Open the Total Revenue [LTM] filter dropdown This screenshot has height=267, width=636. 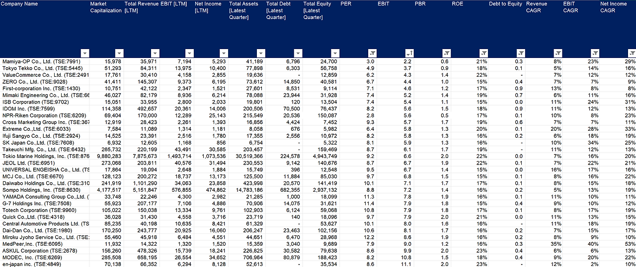(156, 53)
